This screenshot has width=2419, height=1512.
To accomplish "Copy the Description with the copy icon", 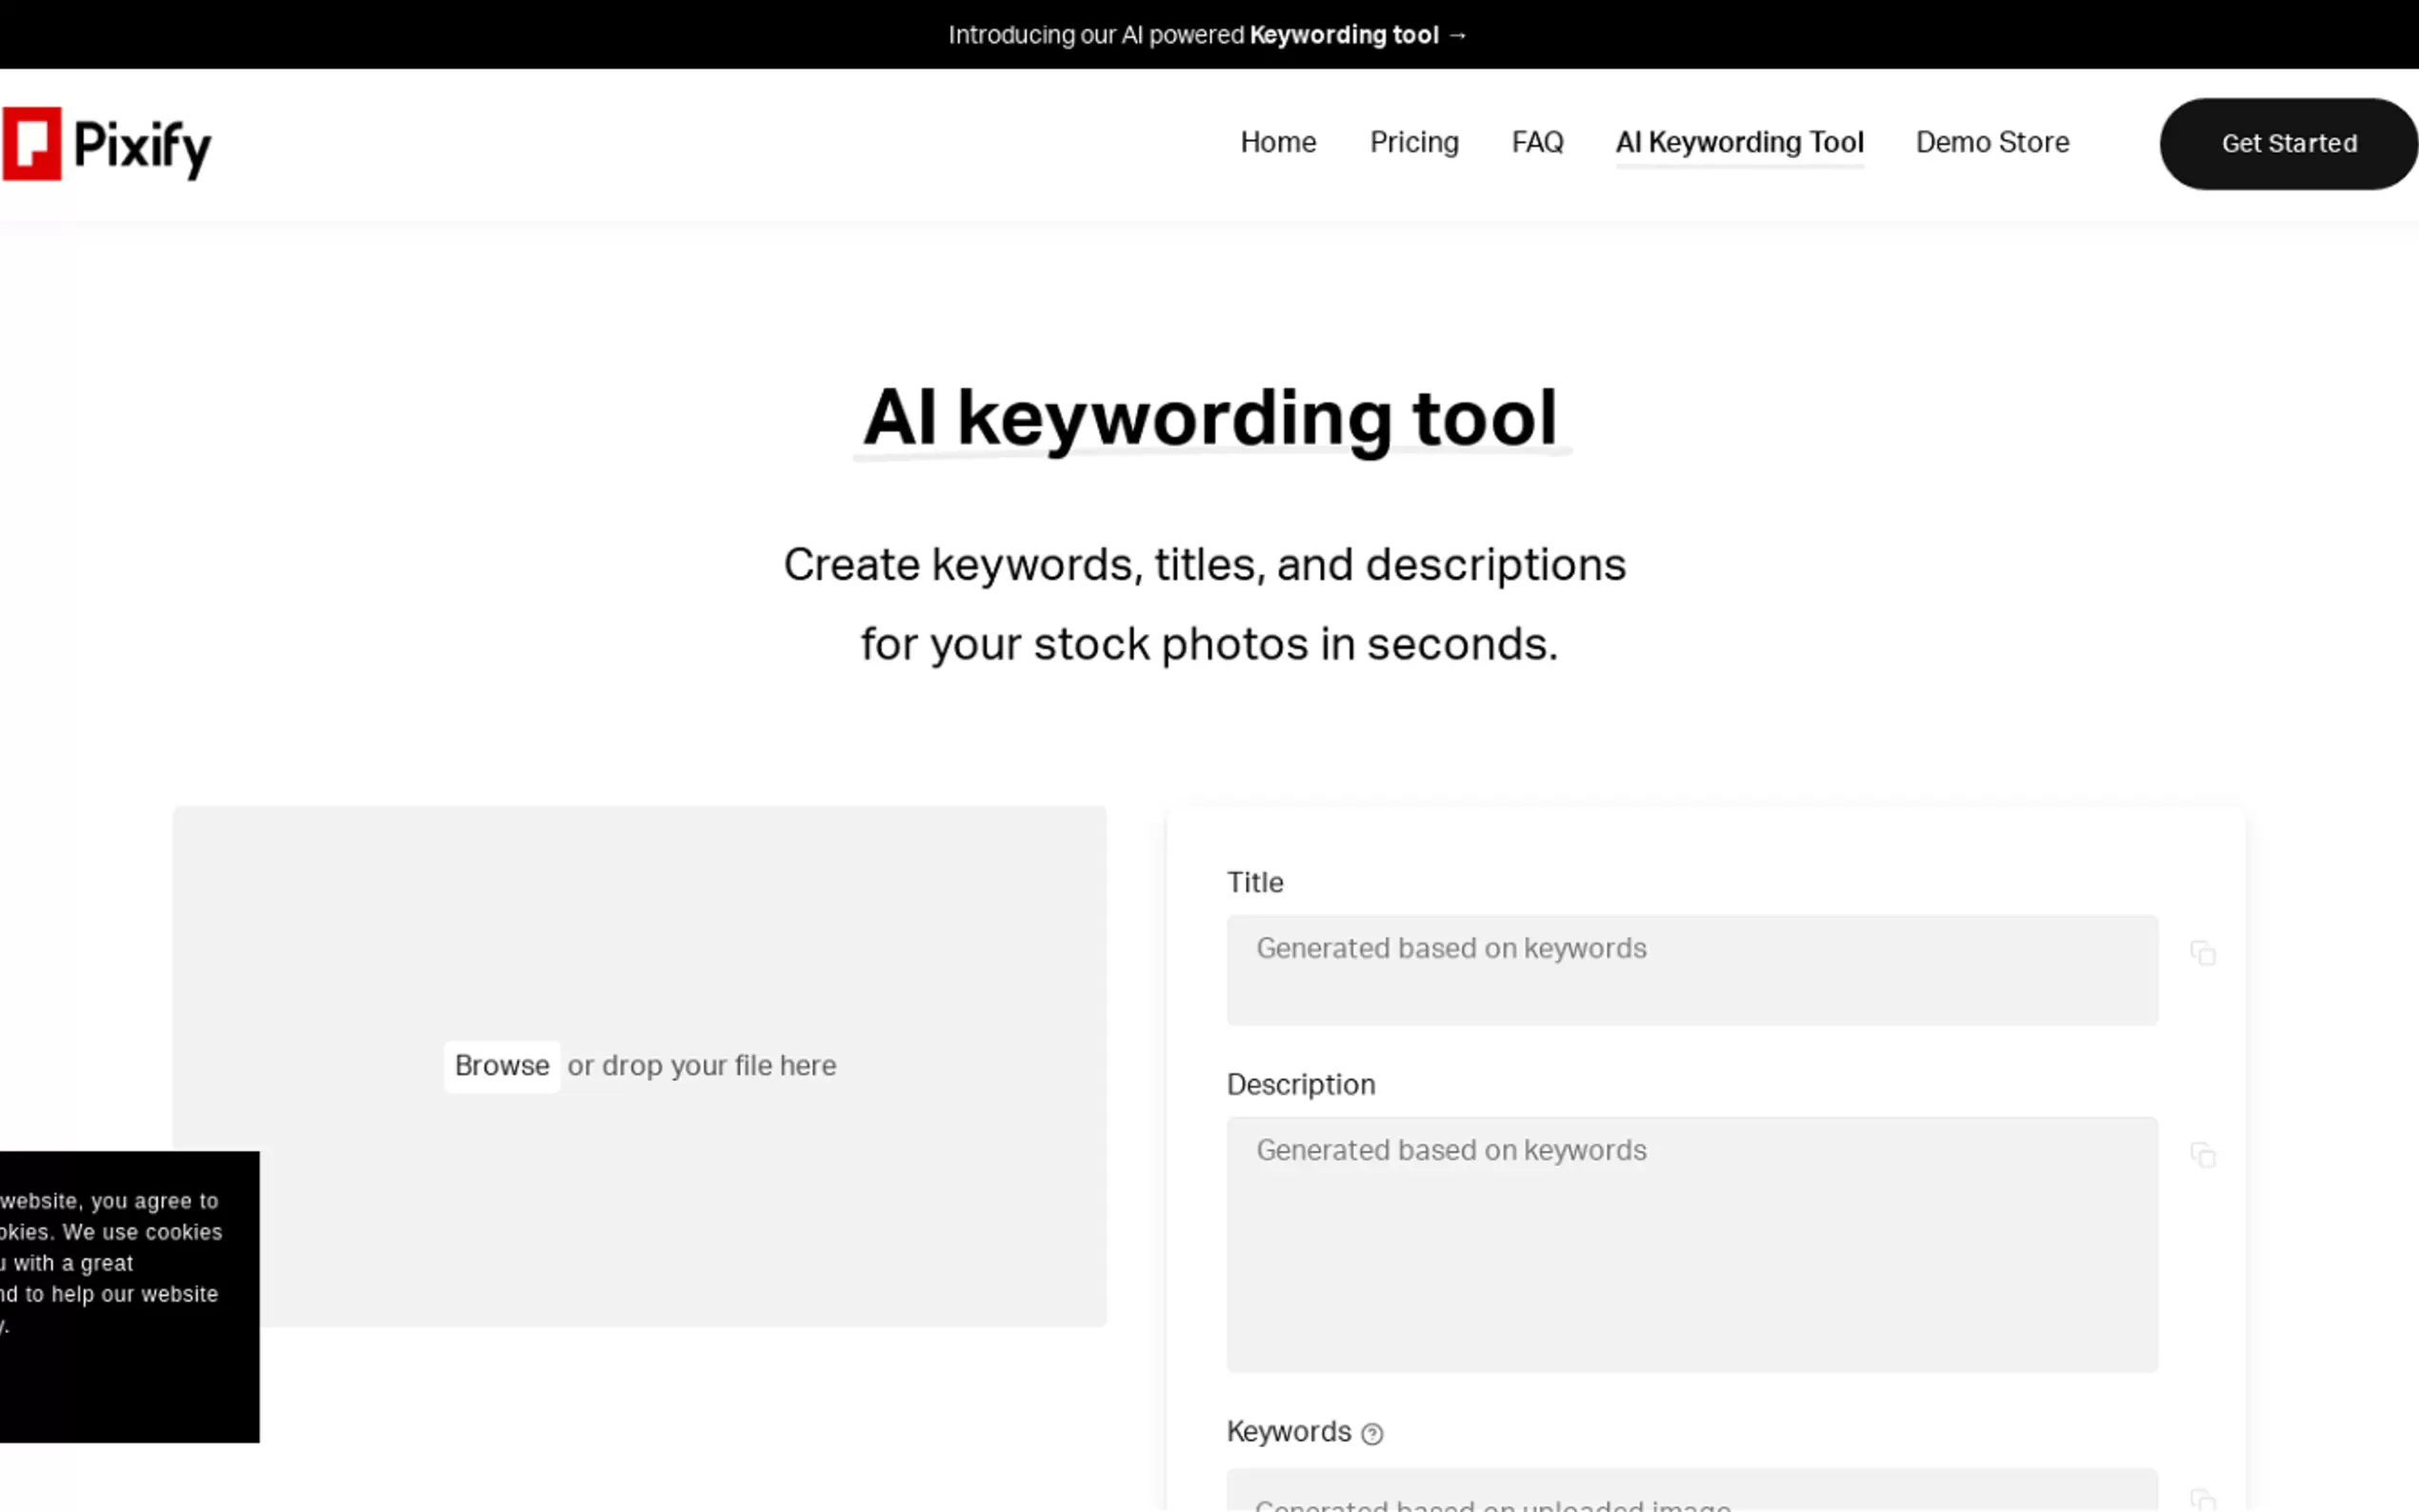I will pos(2204,1155).
